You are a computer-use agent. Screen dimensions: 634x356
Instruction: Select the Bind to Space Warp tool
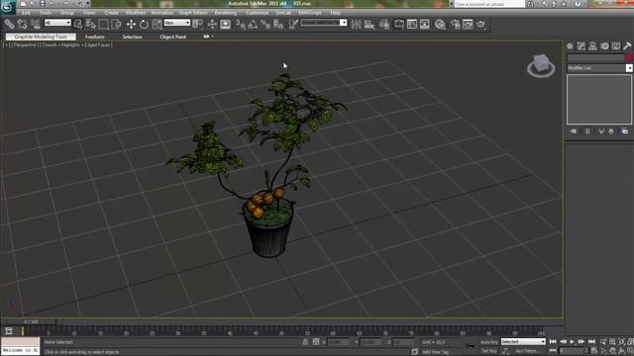coord(36,24)
